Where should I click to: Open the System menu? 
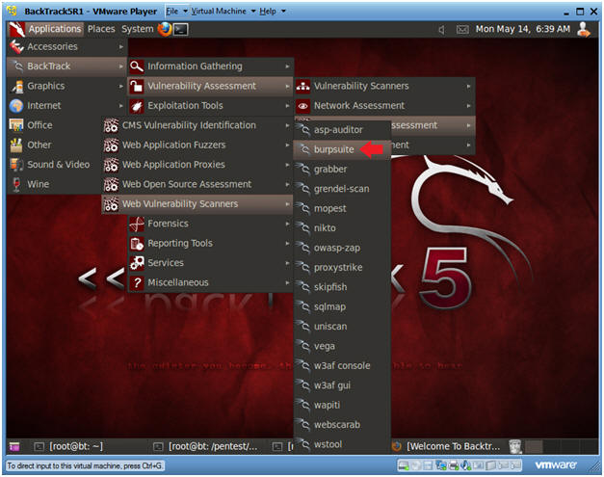pos(137,29)
